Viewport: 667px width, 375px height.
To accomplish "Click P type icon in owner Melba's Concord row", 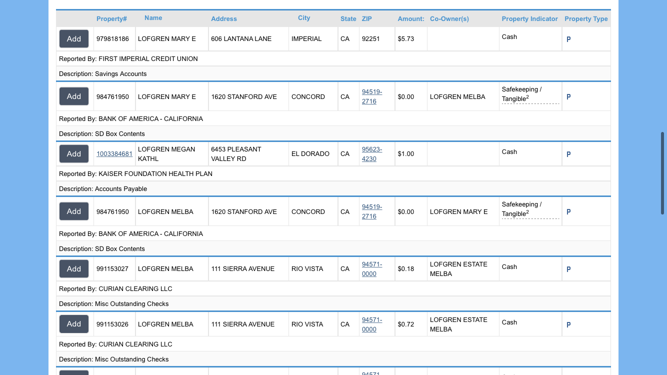I will (x=568, y=212).
